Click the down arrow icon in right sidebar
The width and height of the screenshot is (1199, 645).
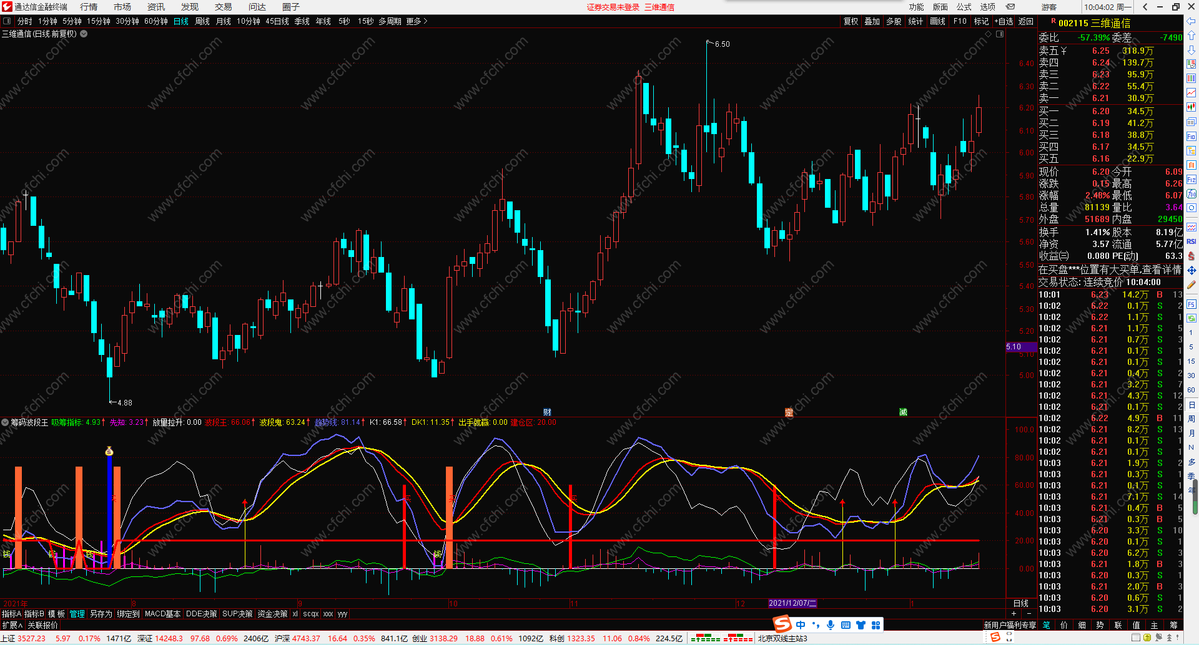1192,49
